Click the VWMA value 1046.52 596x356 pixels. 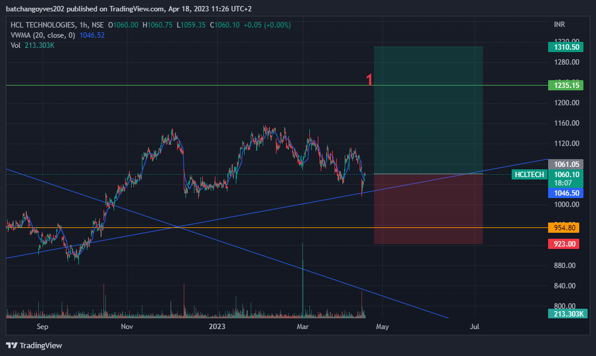tap(92, 35)
